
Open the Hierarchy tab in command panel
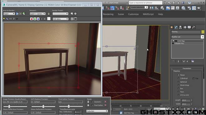[180, 27]
